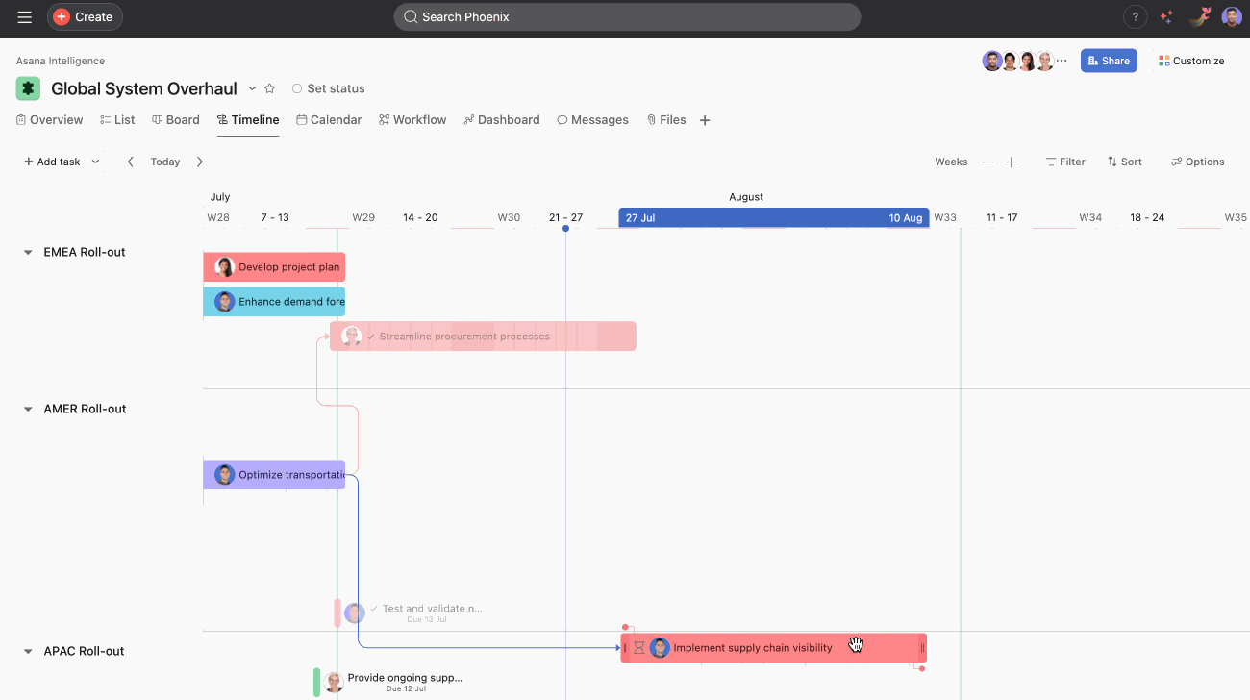Mark Streamline procurement processes task checkmark
The image size is (1250, 700).
coord(372,337)
